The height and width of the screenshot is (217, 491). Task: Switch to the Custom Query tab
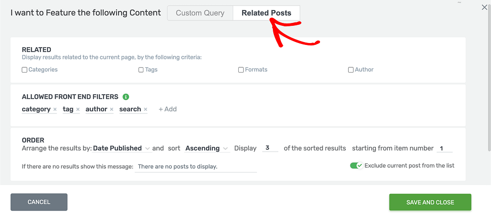coord(200,13)
